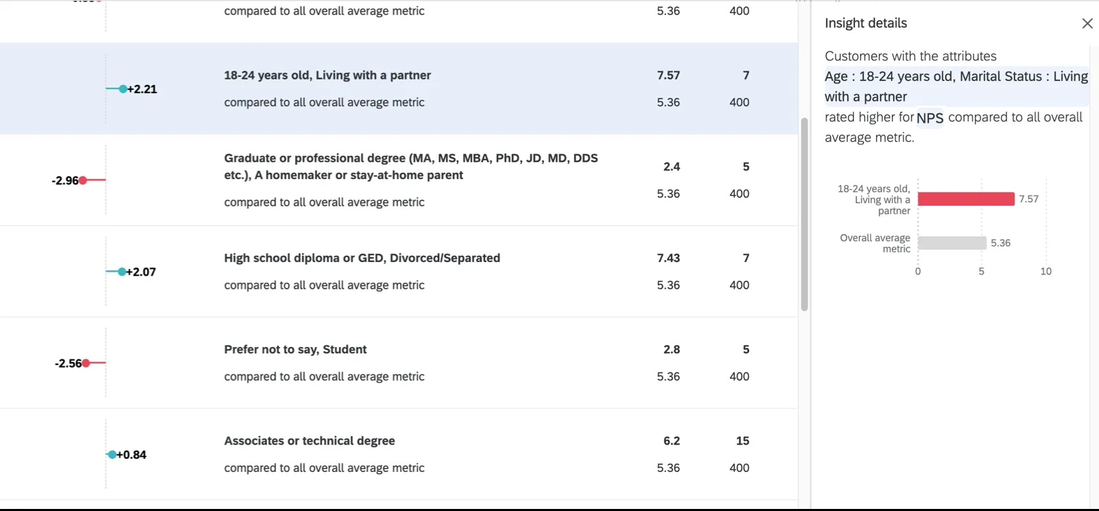
Task: Click the sample size 400 for overall average
Action: (739, 102)
